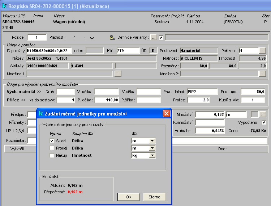Click the Ks do sestavy field
Viewport: 271px width, 206px height.
[x=66, y=100]
